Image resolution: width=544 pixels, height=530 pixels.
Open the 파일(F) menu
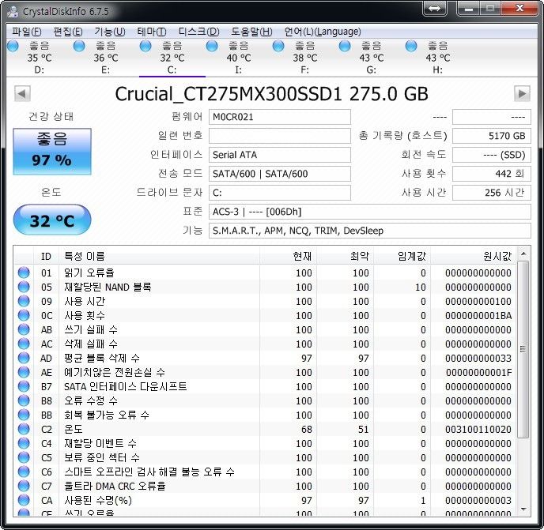27,32
